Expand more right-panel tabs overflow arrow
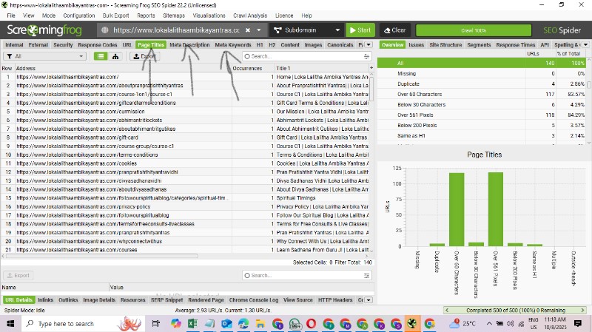 585,45
